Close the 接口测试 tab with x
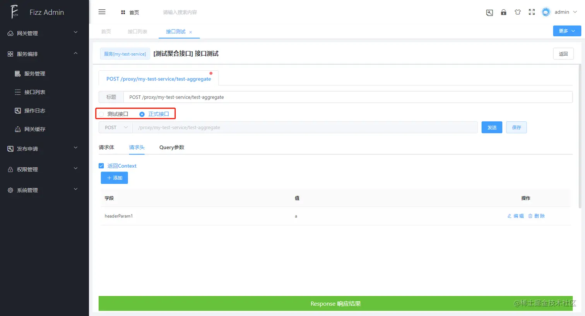 (x=191, y=32)
